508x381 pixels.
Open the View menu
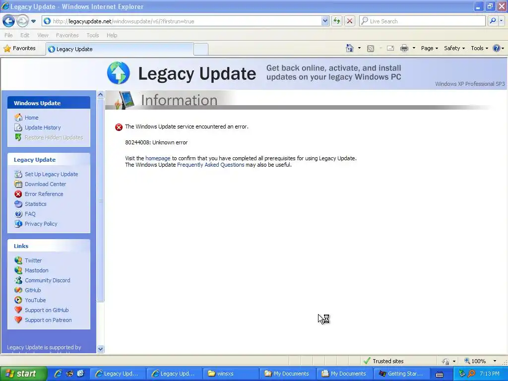[x=43, y=35]
